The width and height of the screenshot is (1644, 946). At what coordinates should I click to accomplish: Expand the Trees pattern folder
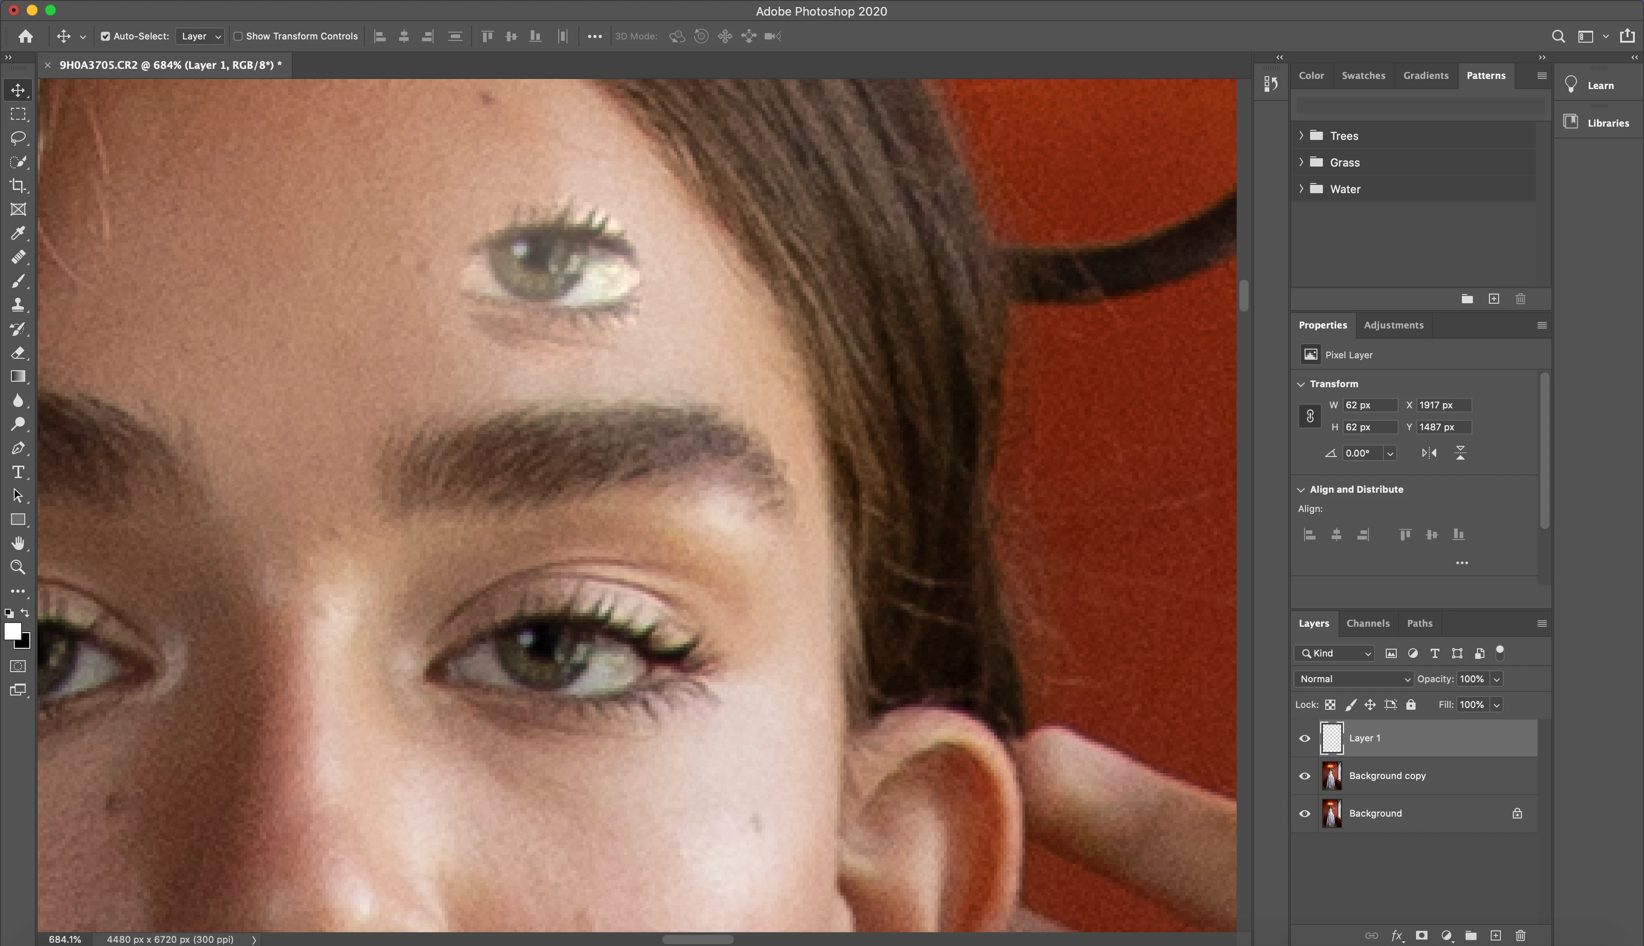(1301, 136)
